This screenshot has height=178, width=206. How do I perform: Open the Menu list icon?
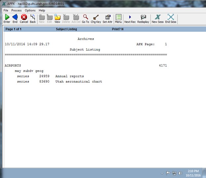(x=119, y=17)
